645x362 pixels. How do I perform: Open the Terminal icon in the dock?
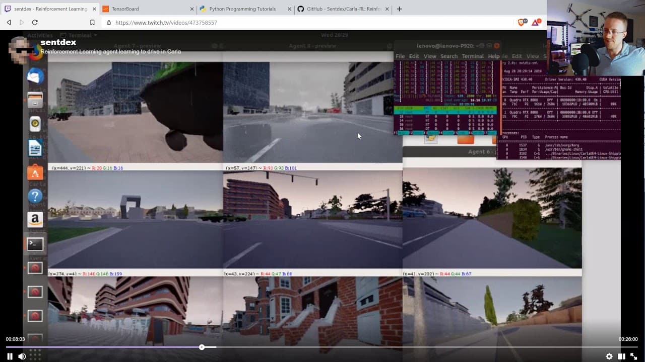[35, 244]
